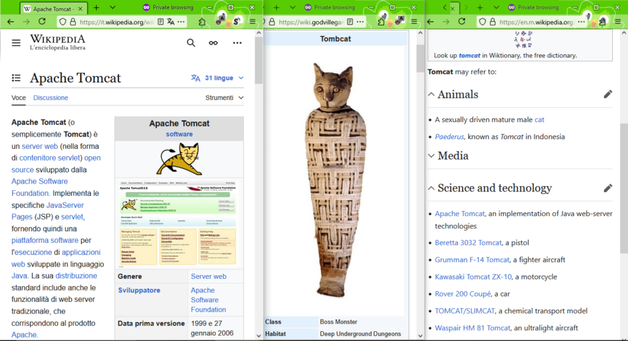Expand the Media section
The image size is (628, 341).
pos(431,156)
